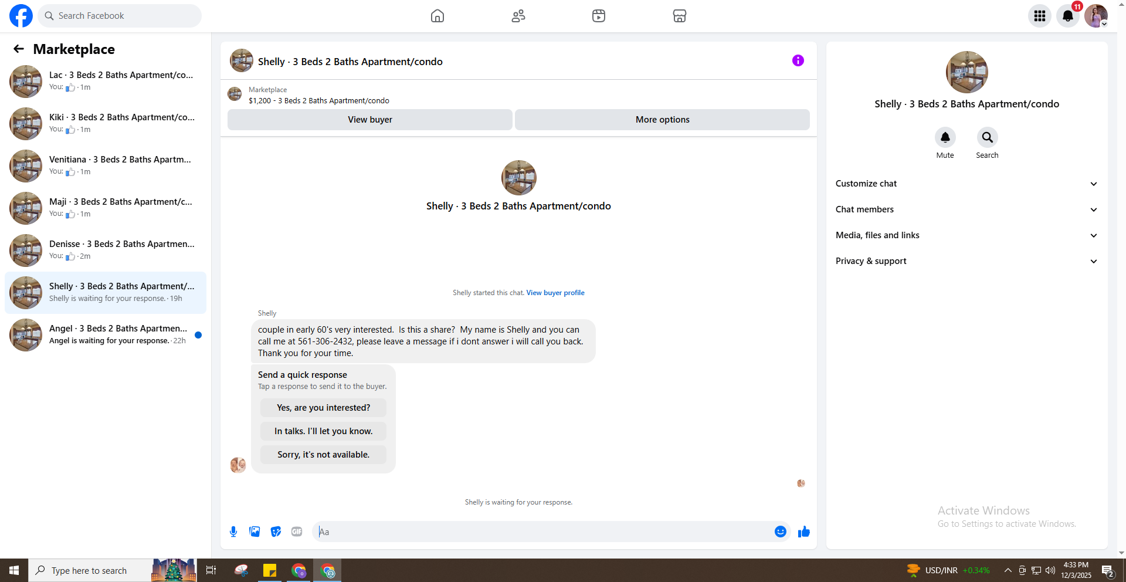Open the account profile picture menu
This screenshot has width=1126, height=582.
click(x=1096, y=16)
